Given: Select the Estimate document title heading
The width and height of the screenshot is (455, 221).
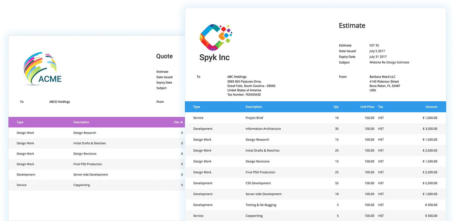Looking at the screenshot, I should [352, 26].
